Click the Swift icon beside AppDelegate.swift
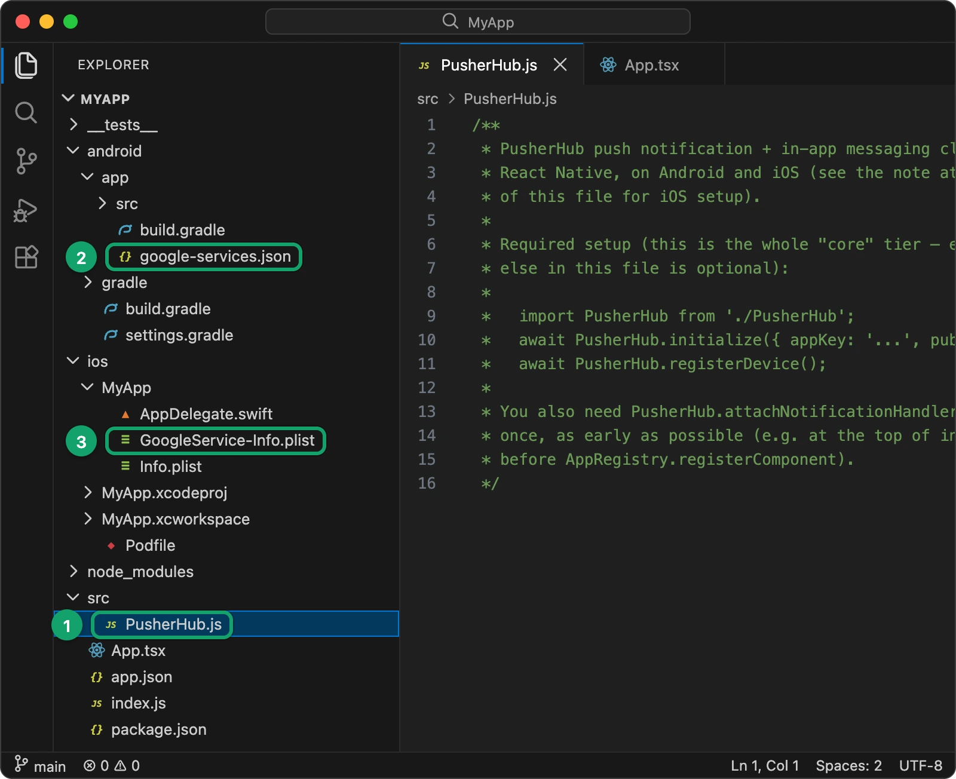The height and width of the screenshot is (779, 956). point(125,414)
